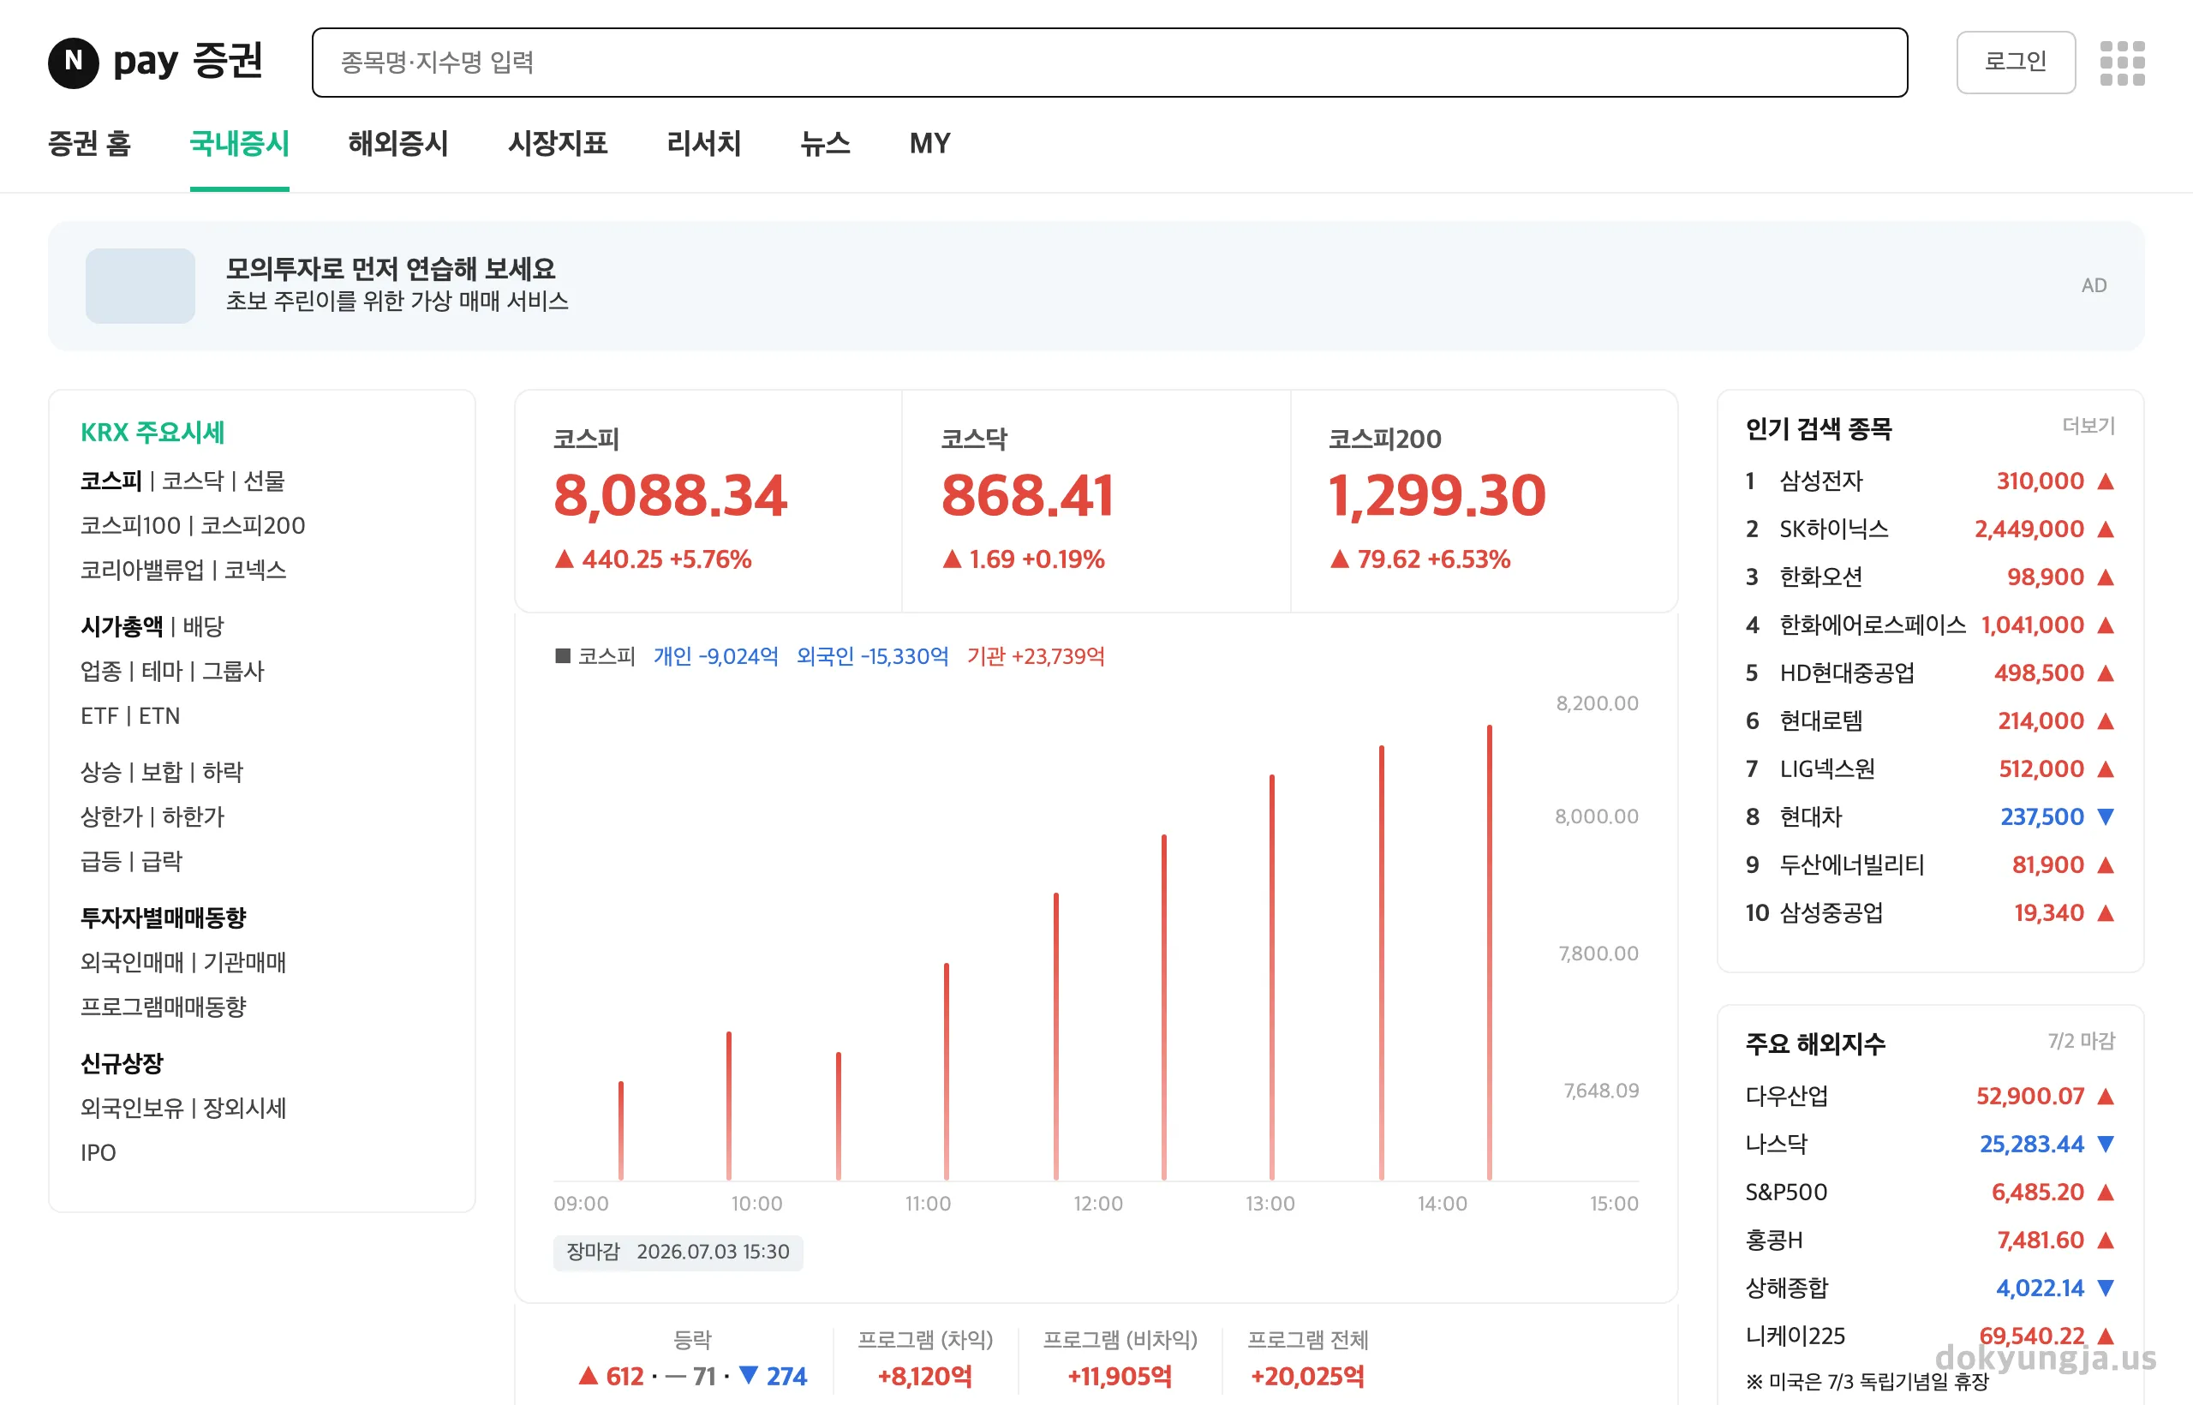
Task: Open 나스닥 overseas index
Action: pyautogui.click(x=1929, y=1144)
